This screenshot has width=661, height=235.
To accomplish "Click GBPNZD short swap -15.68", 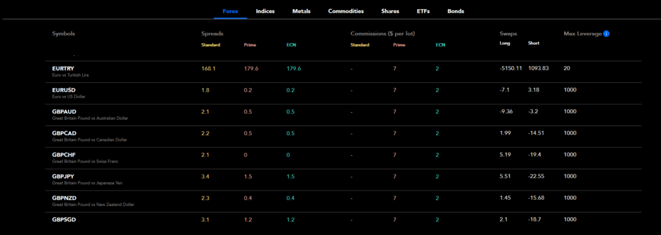I will tap(536, 198).
